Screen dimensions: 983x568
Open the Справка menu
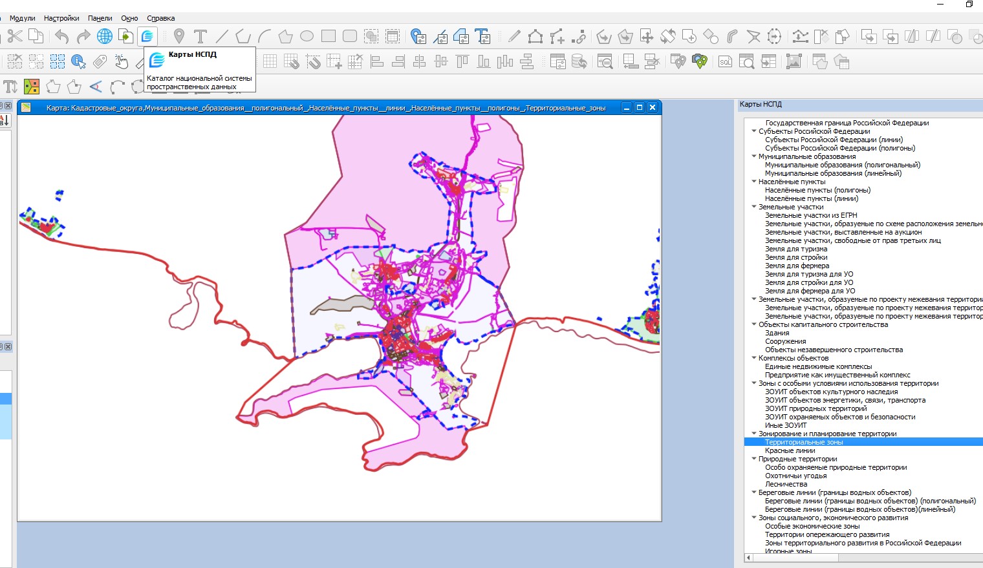[160, 18]
